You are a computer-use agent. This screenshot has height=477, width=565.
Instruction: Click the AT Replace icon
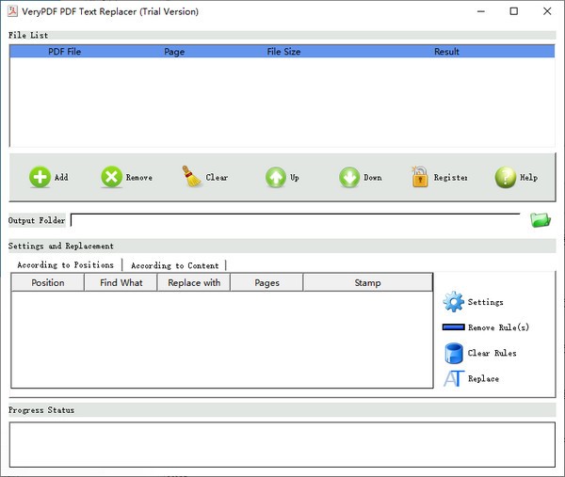tap(454, 378)
